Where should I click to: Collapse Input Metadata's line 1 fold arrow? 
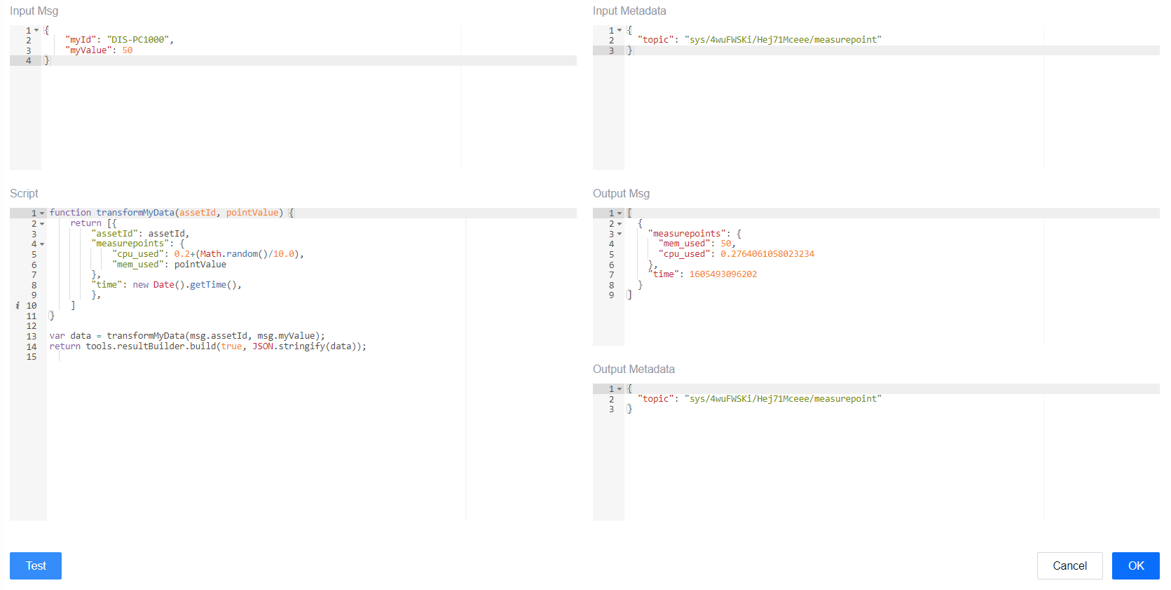(619, 30)
